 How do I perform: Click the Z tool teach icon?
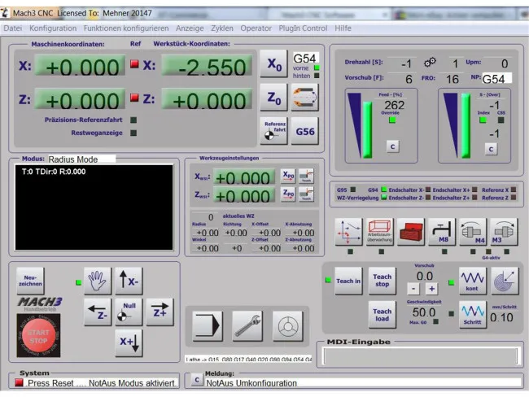click(306, 194)
